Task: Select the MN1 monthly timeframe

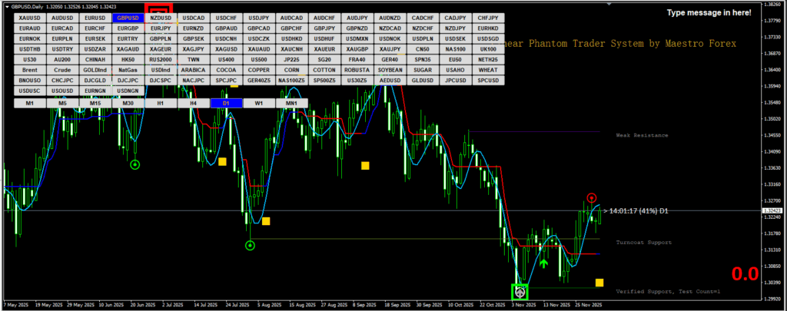Action: tap(291, 103)
